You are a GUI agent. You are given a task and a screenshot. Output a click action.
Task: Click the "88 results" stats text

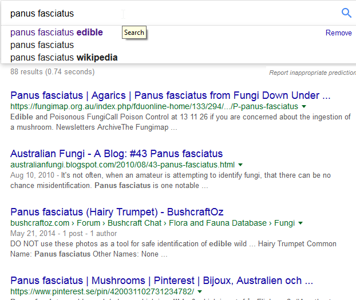pyautogui.click(x=53, y=72)
